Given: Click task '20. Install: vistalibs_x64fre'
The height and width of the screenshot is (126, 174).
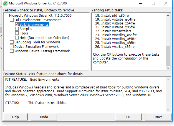Looking at the screenshot, I should tap(115, 23).
